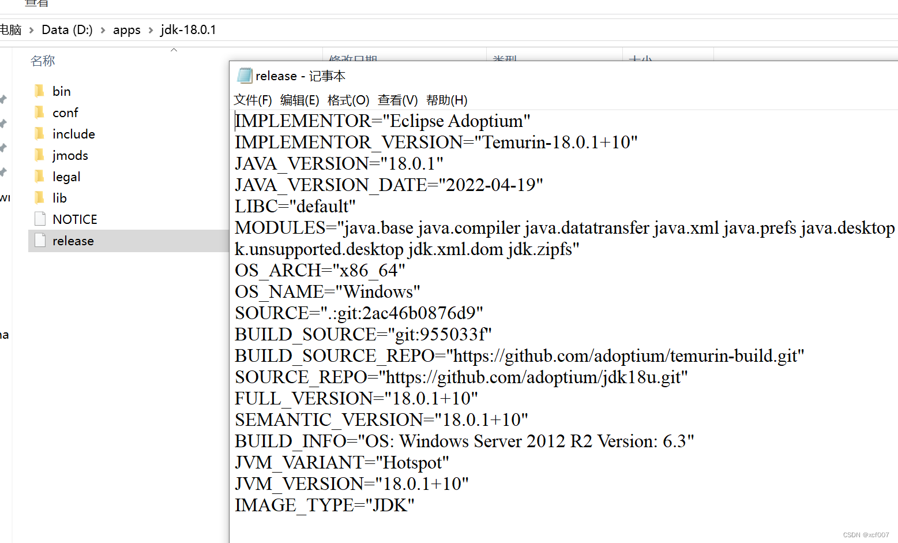Click the LIBC="default" line

coord(295,207)
